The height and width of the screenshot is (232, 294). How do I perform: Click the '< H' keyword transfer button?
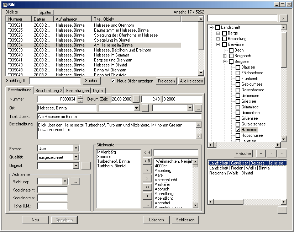(x=147, y=152)
